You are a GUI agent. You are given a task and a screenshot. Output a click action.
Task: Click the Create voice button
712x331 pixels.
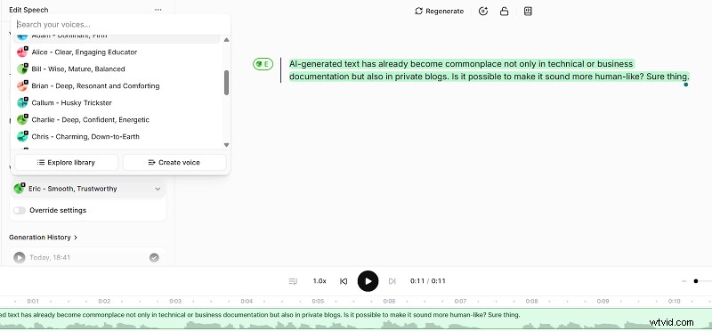point(174,163)
